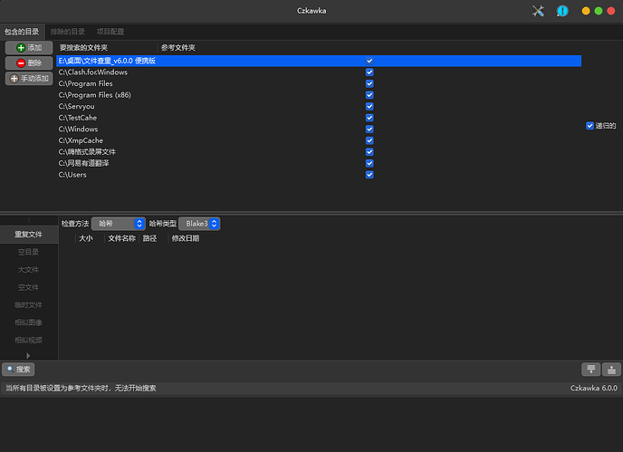Open settings via the wrench icon
Image resolution: width=623 pixels, height=452 pixels.
click(x=538, y=11)
